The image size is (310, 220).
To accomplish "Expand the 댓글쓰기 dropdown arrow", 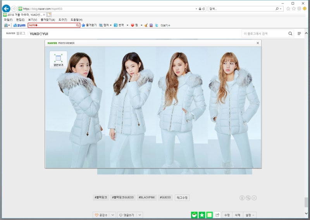I will click(140, 215).
